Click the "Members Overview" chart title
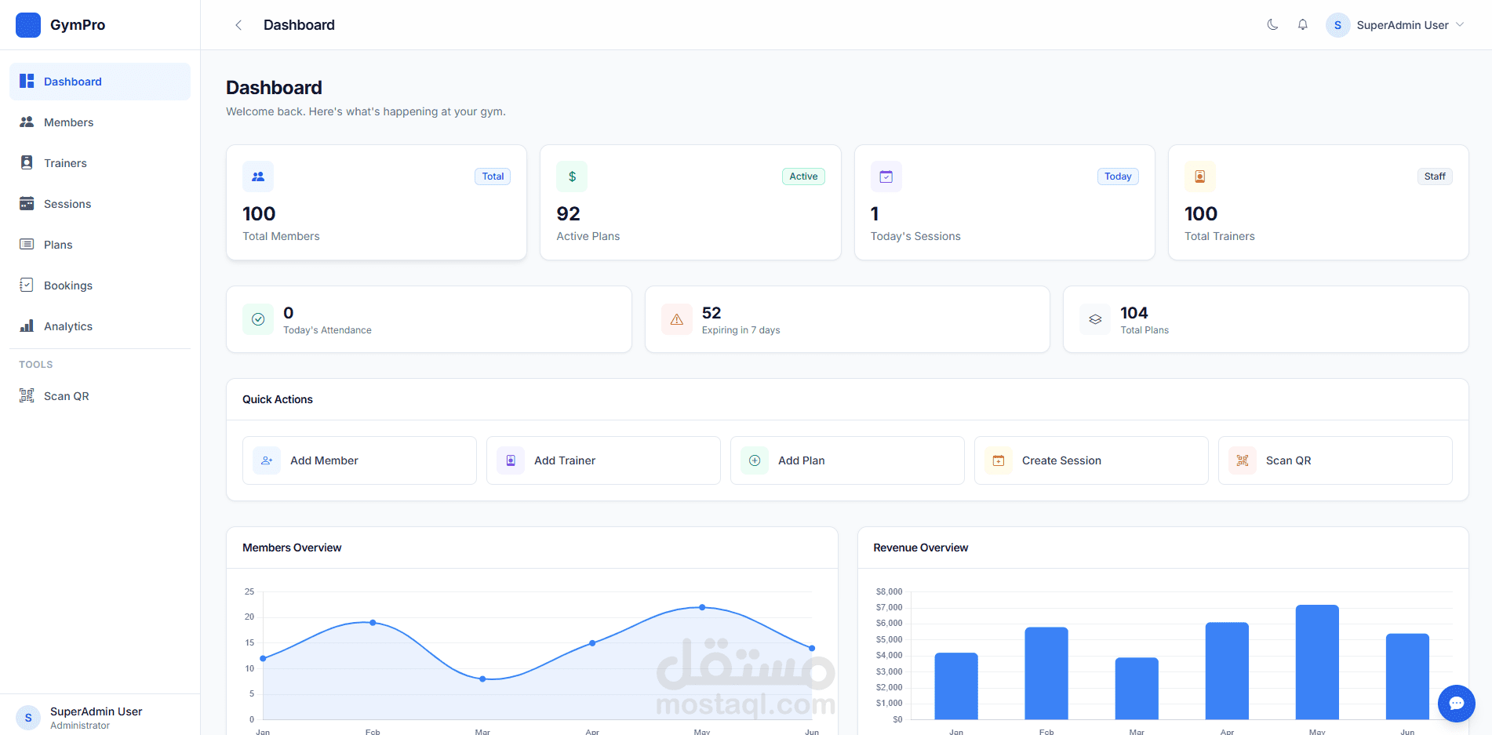This screenshot has height=735, width=1492. [x=292, y=548]
